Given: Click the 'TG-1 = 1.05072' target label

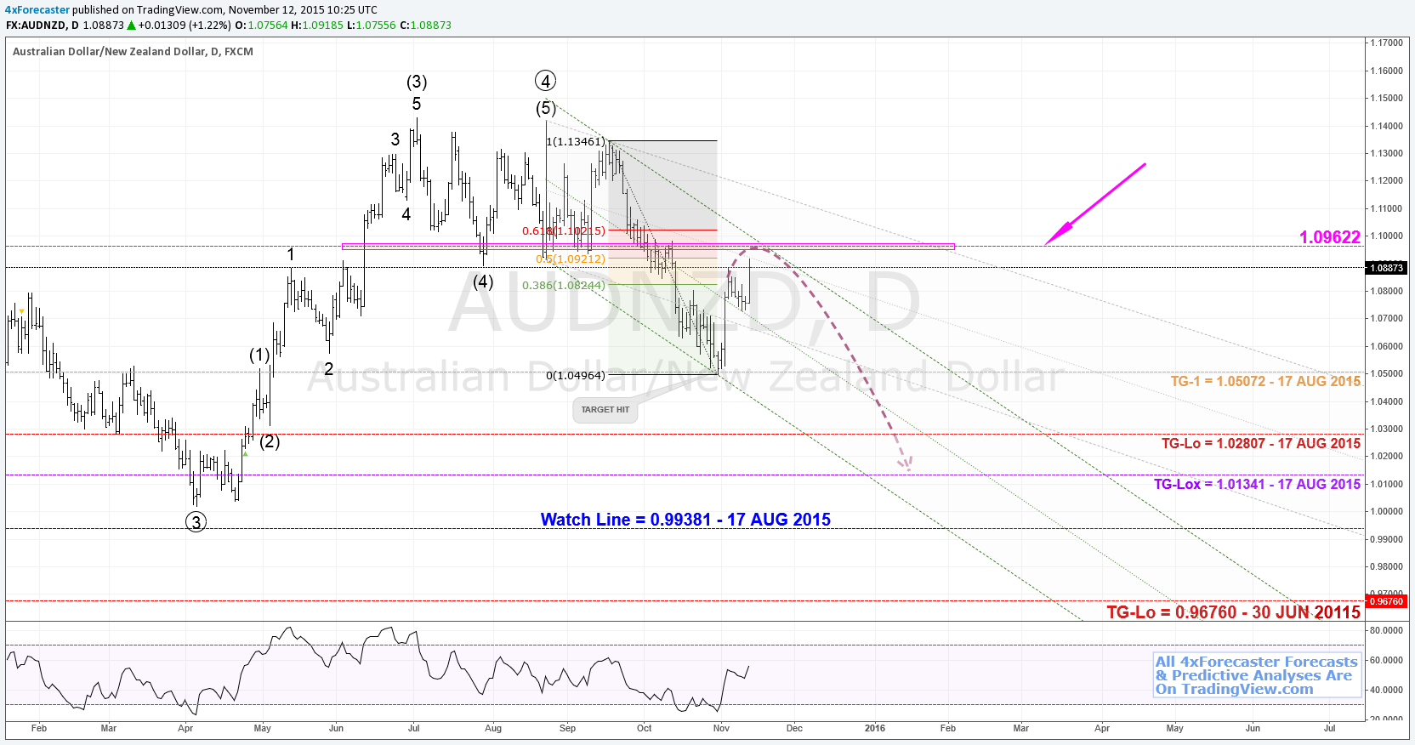Looking at the screenshot, I should pos(1265,381).
